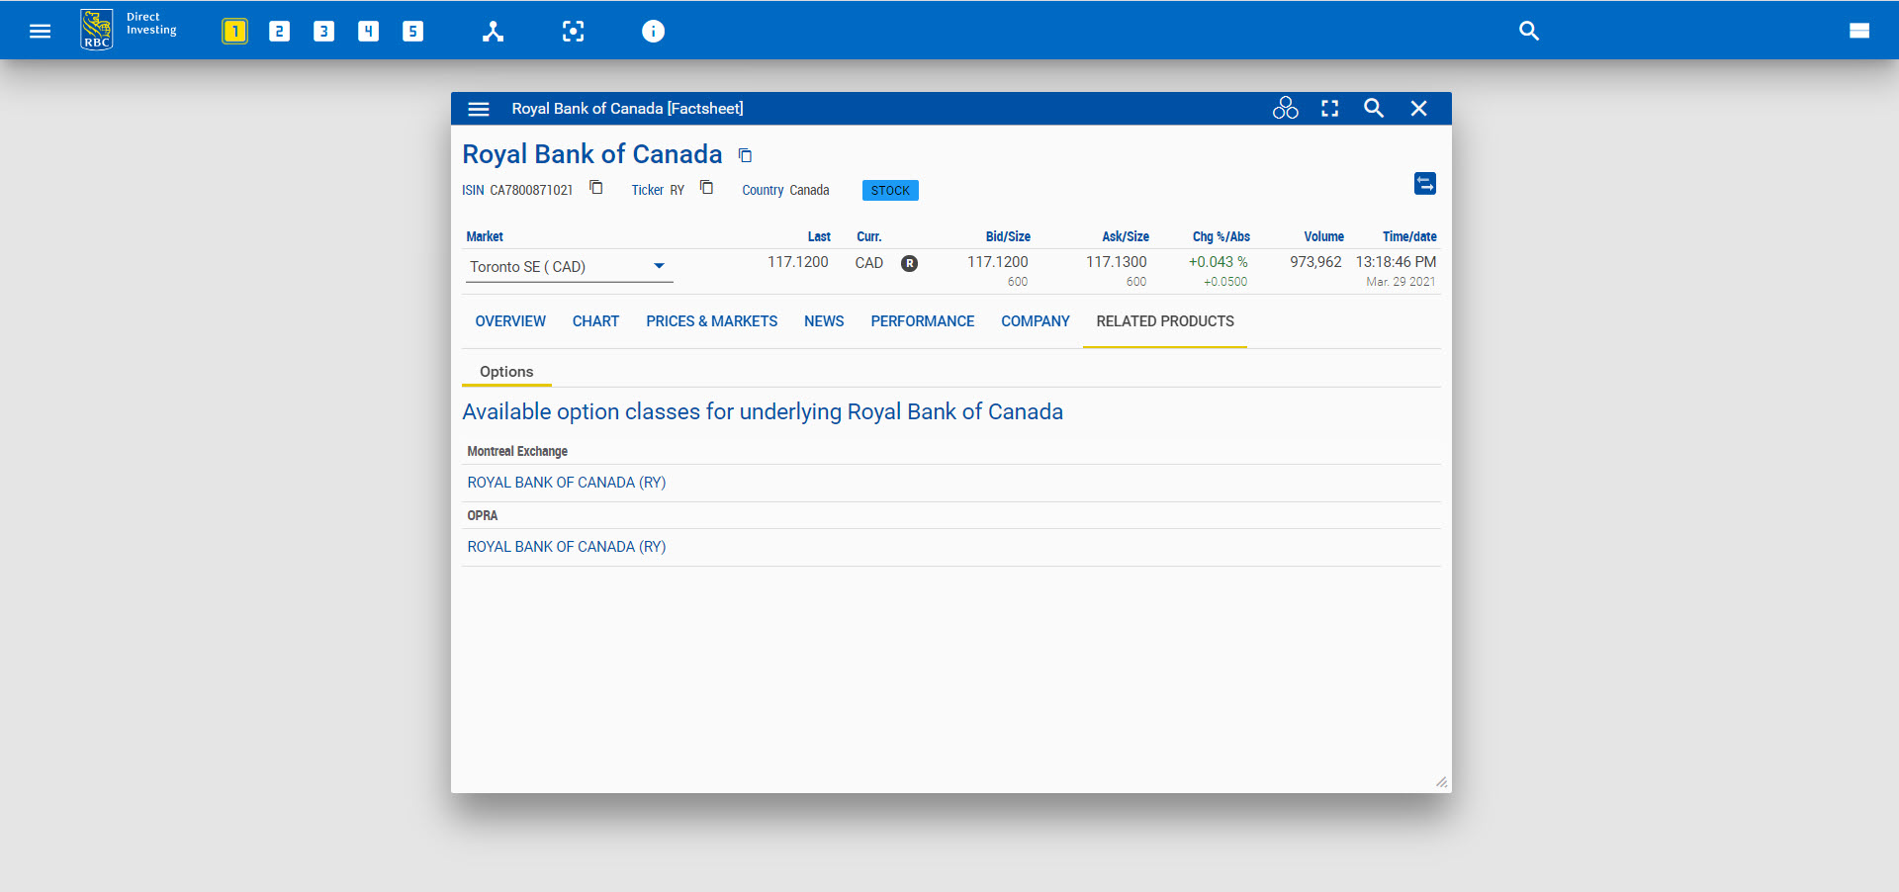
Task: Open the network structure icon in top bar
Action: click(493, 31)
